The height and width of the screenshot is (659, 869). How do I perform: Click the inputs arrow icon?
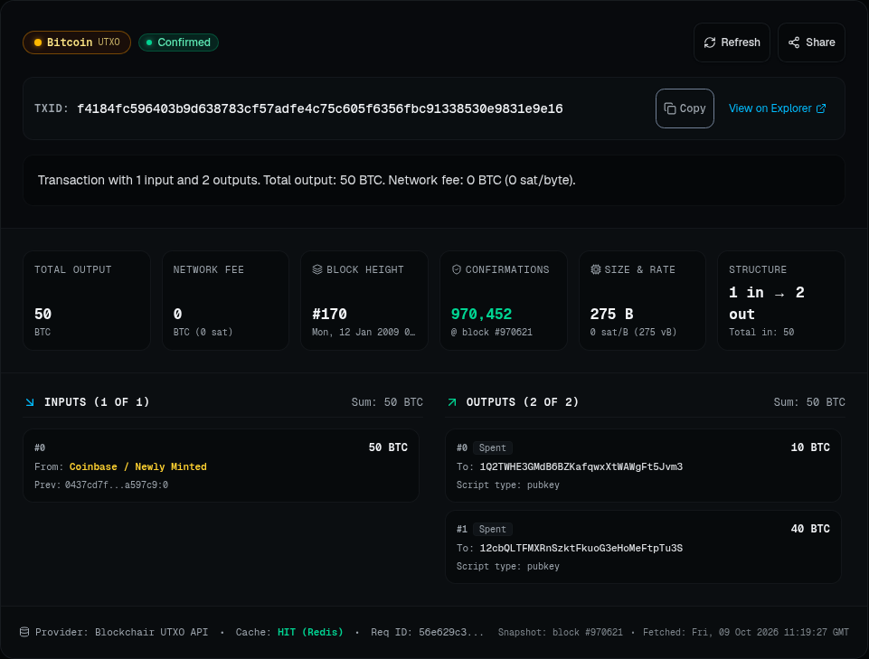(30, 402)
